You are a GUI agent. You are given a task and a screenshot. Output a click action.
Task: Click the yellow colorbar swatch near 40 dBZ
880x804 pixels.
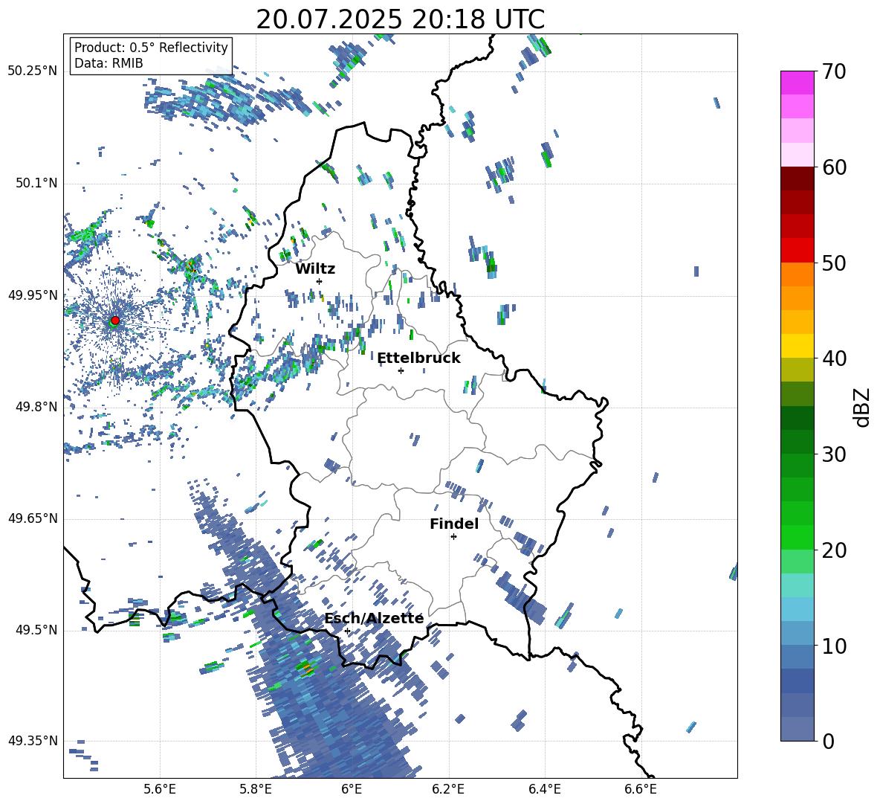(797, 346)
